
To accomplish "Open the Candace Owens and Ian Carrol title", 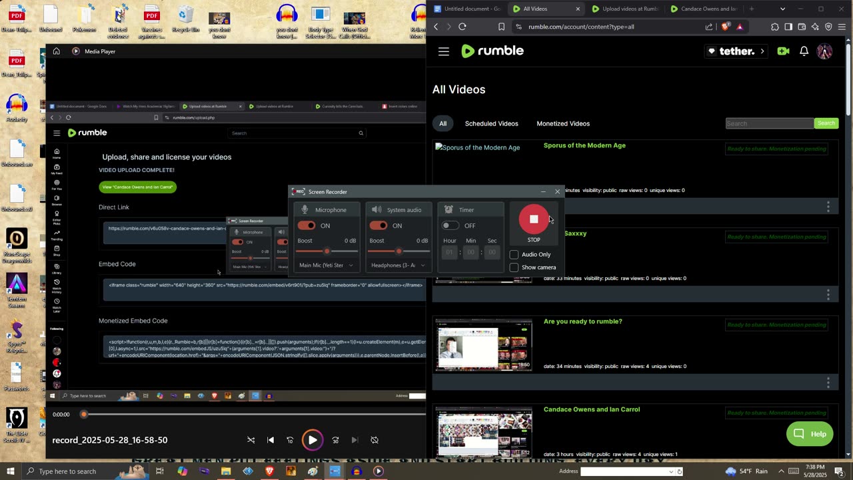I will pos(592,409).
